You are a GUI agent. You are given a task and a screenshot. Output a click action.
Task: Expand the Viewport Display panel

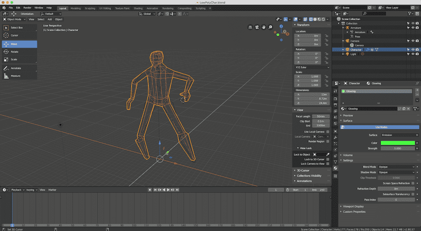coord(354,206)
